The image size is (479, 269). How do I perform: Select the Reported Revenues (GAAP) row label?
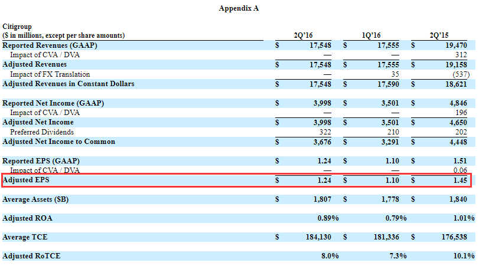(x=50, y=45)
